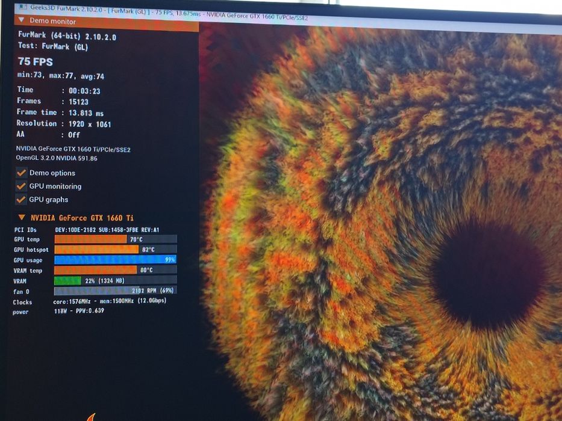The height and width of the screenshot is (421, 562).
Task: Click the Demo monitor header label
Action: coord(52,21)
